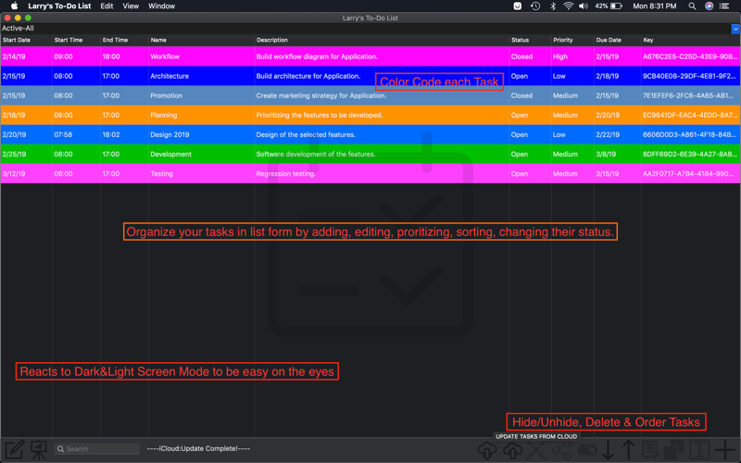Open the Apple menu

(14, 6)
